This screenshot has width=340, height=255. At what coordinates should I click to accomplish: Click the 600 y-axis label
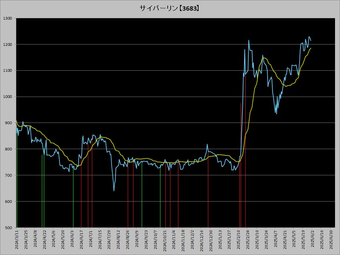click(8, 202)
